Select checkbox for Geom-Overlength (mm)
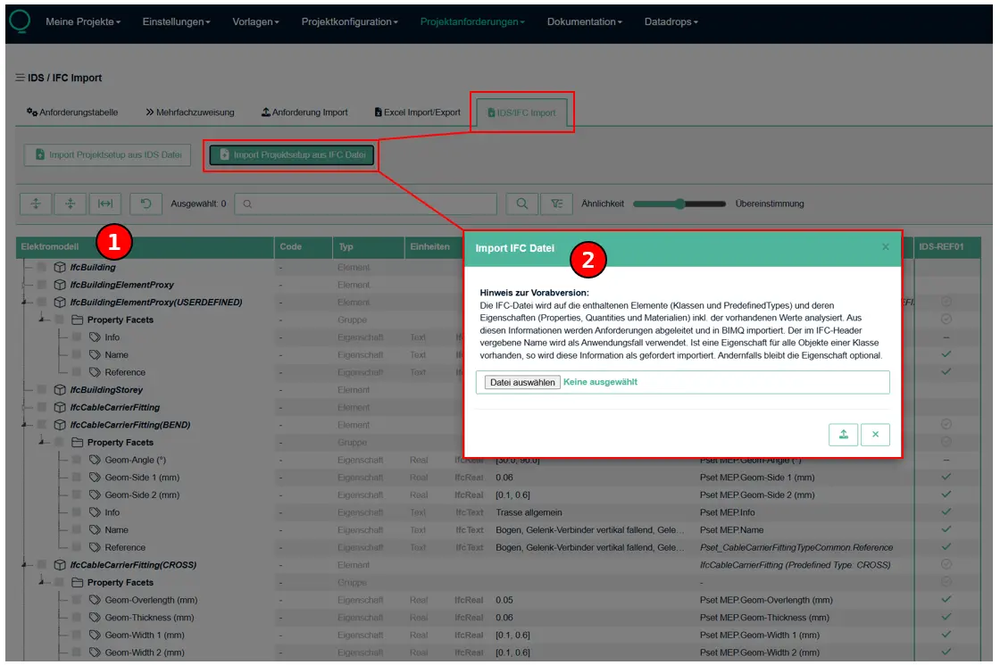This screenshot has width=1000, height=665. (78, 600)
